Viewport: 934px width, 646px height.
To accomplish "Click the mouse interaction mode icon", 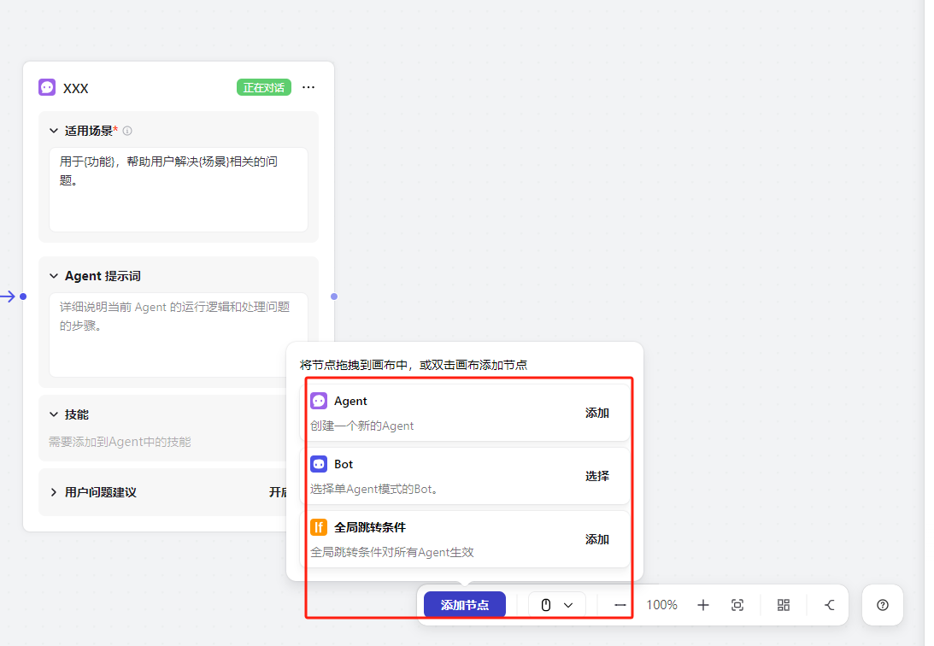I will pyautogui.click(x=546, y=605).
